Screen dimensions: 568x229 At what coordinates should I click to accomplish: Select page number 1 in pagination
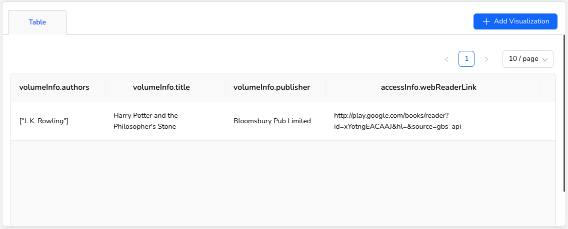[466, 59]
